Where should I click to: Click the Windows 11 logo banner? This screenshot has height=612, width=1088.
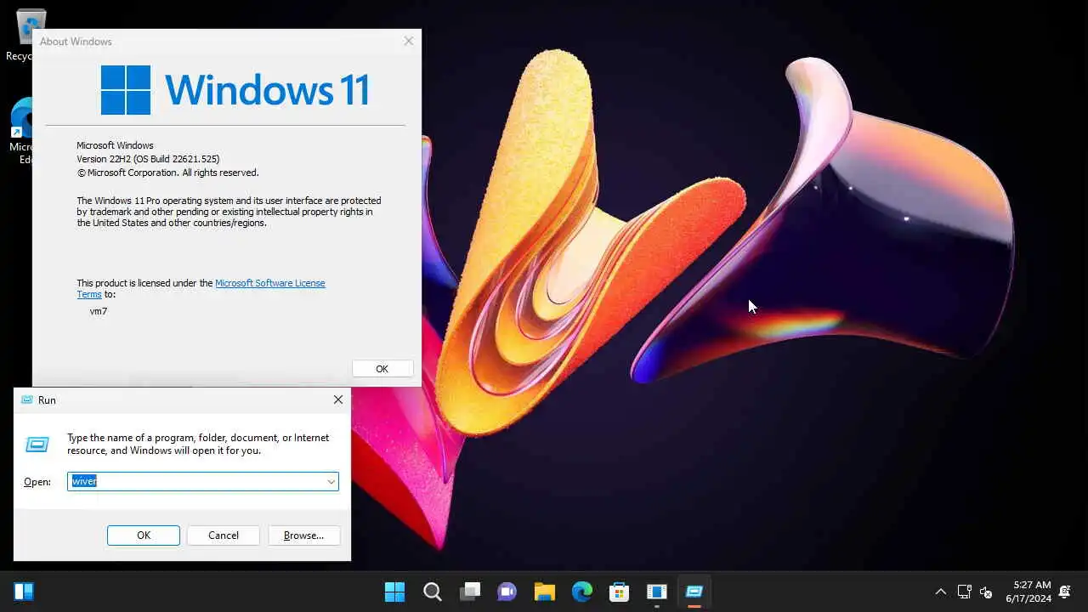[x=235, y=90]
